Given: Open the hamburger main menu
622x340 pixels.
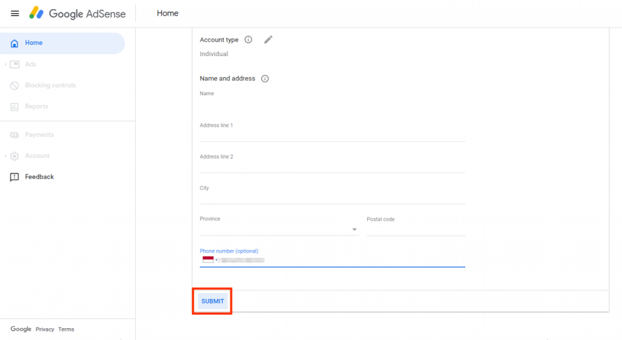Looking at the screenshot, I should point(15,13).
